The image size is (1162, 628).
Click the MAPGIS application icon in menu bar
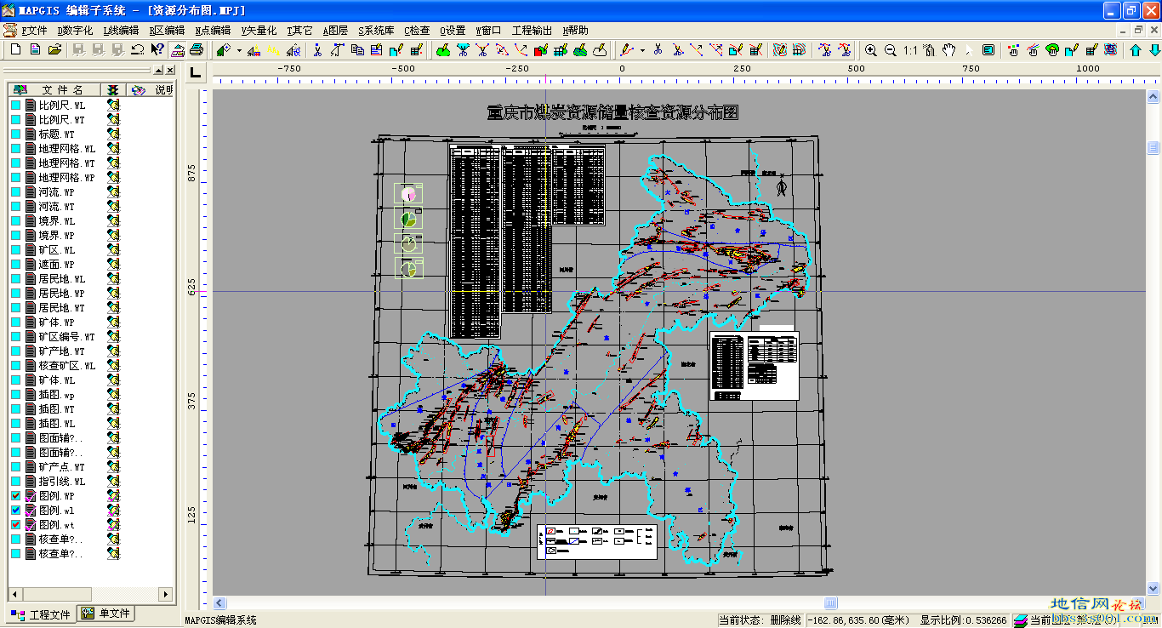[x=9, y=30]
